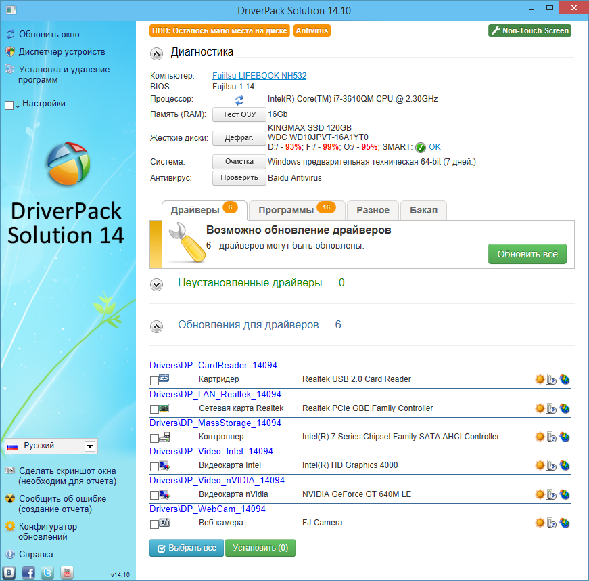Click the Тест ОЗУ button
The image size is (589, 581).
[x=239, y=114]
